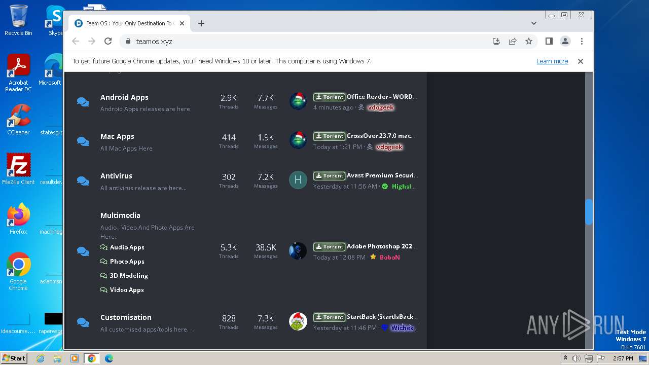Screen dimensions: 649x365
Task: Open poster avatar in Multimedia row
Action: (298, 251)
